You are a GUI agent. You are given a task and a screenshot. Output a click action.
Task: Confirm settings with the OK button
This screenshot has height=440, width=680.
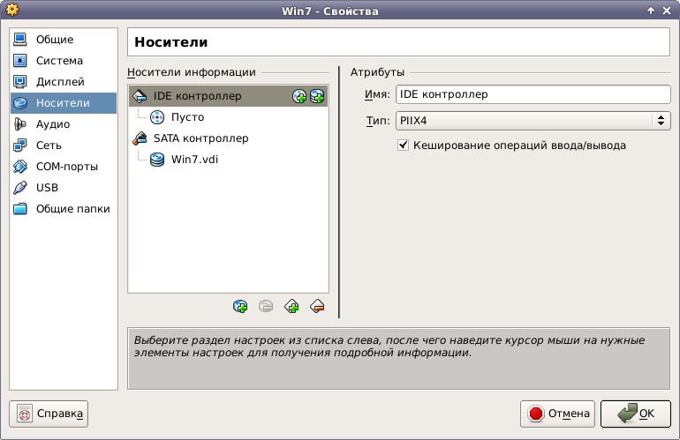pyautogui.click(x=636, y=414)
